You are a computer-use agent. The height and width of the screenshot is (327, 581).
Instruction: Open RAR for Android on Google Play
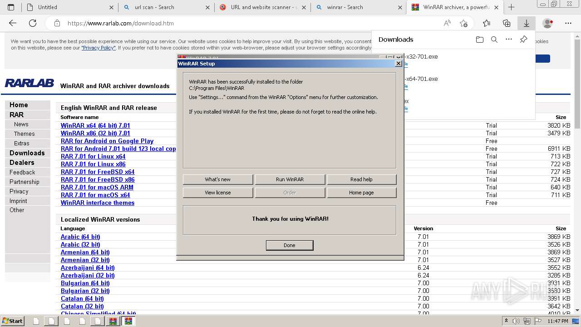click(107, 141)
